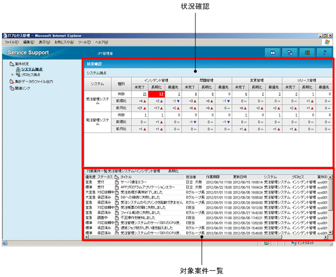Click the third toolbar button before help
Screen dimensions: 336x277
coord(306,52)
